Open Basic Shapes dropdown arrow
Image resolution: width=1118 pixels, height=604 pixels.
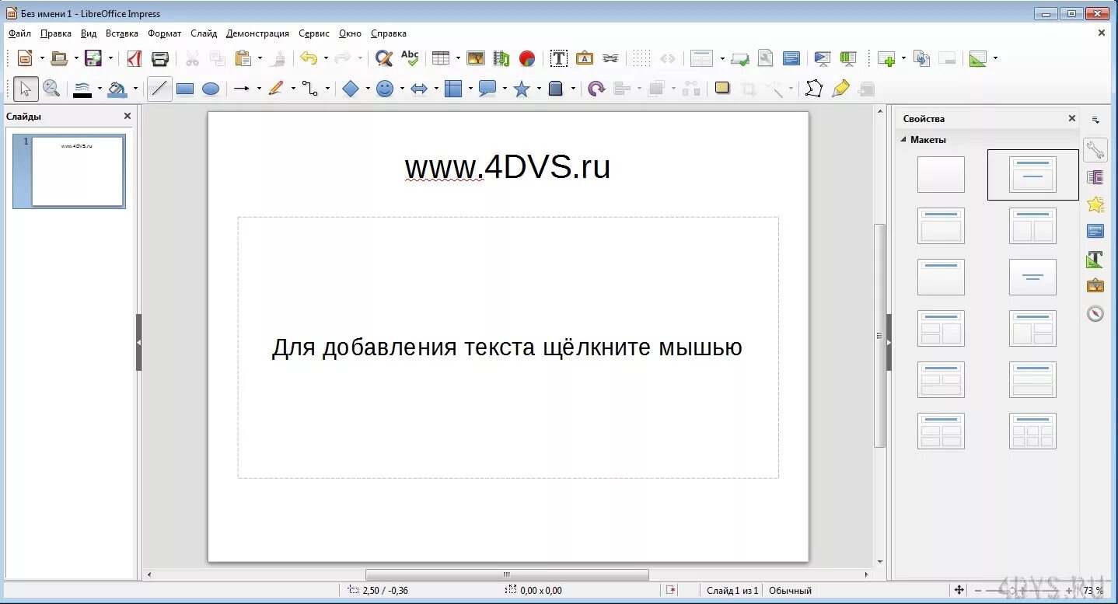tap(368, 89)
